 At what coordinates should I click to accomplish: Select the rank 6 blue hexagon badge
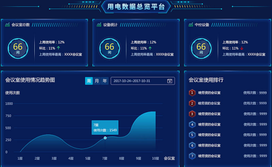[192, 146]
